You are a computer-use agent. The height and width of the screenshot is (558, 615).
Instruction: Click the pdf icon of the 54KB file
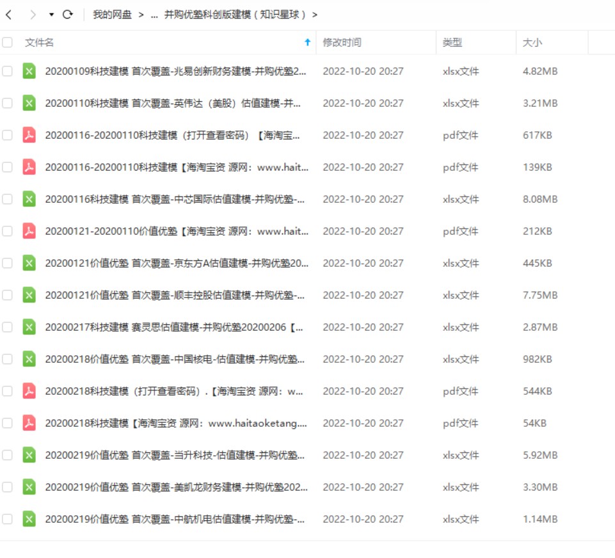pos(29,423)
